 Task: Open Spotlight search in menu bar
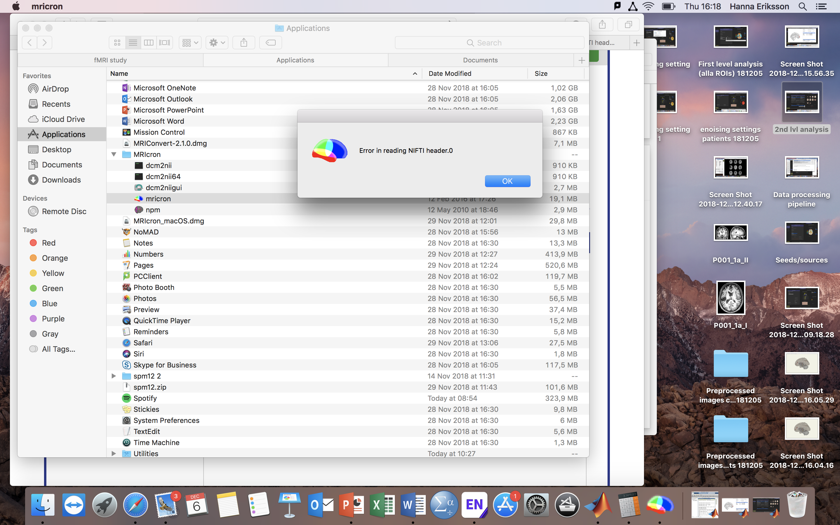coord(802,6)
